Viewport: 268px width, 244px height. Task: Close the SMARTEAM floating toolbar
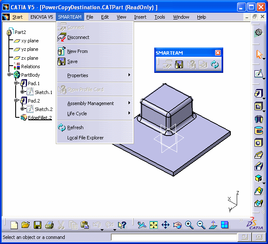218,53
